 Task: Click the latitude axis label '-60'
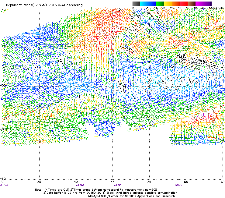[x=3, y=179]
